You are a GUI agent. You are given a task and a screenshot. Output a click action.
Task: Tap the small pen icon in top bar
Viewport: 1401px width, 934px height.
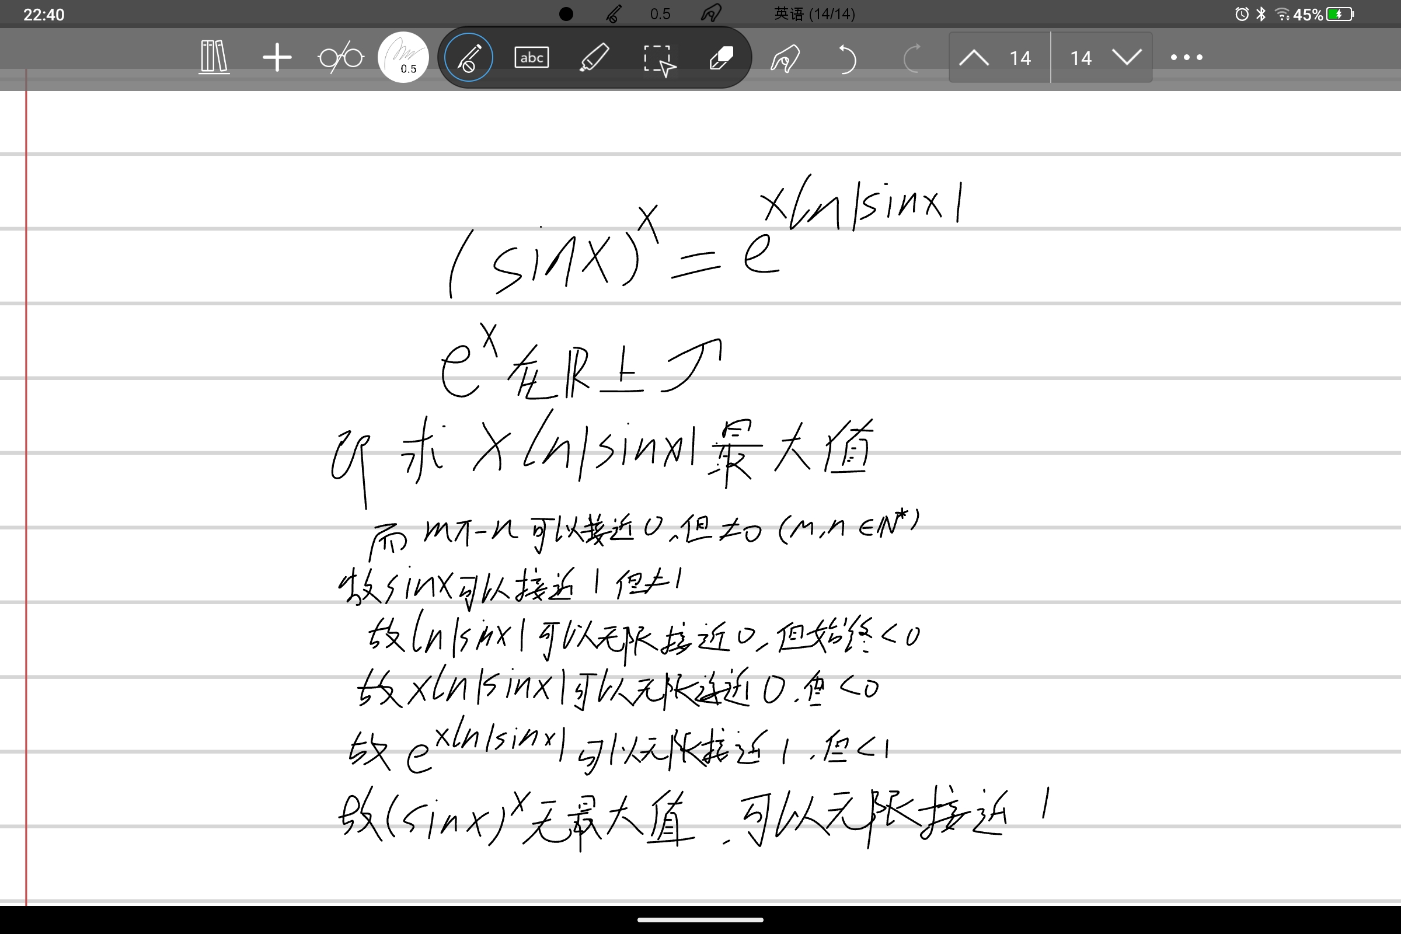pos(614,13)
